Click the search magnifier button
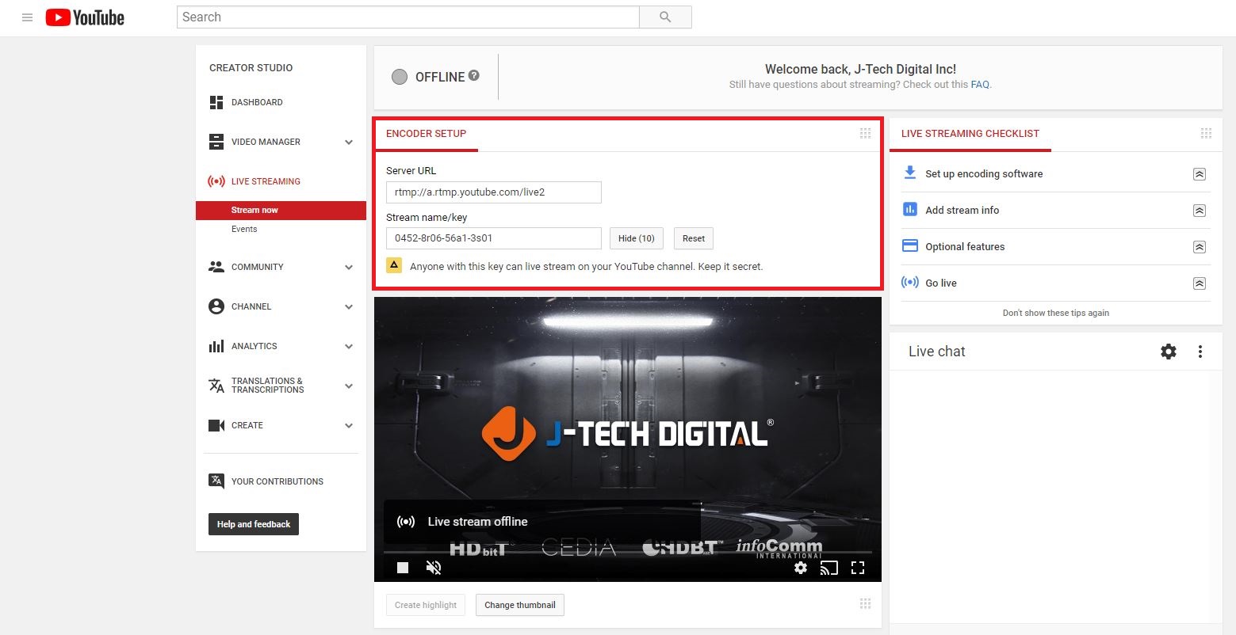The height and width of the screenshot is (635, 1236). point(665,17)
